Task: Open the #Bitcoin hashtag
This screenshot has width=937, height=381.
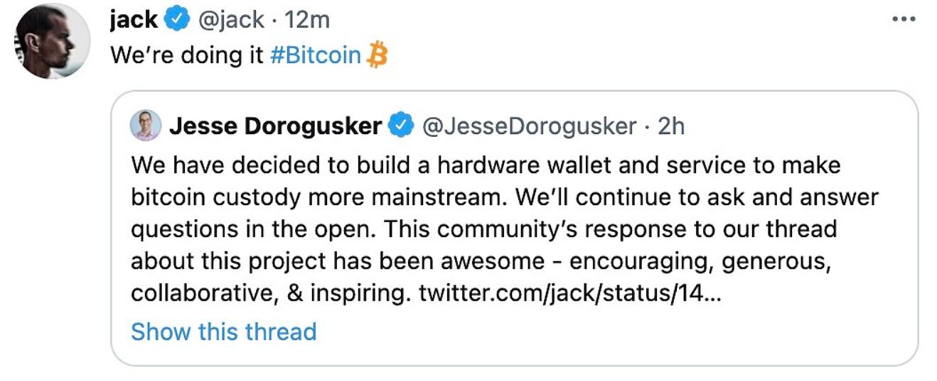Action: (316, 55)
